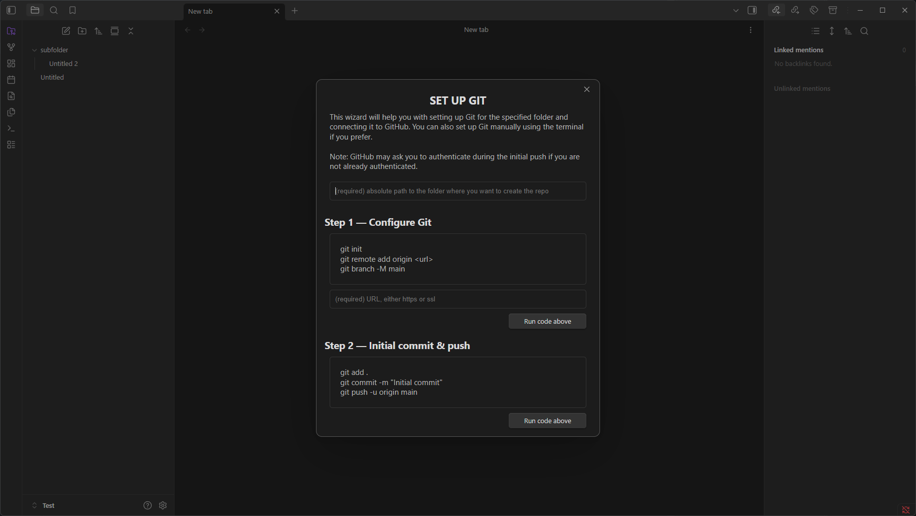Click the New tab title in view header
The width and height of the screenshot is (916, 516).
[x=476, y=30]
